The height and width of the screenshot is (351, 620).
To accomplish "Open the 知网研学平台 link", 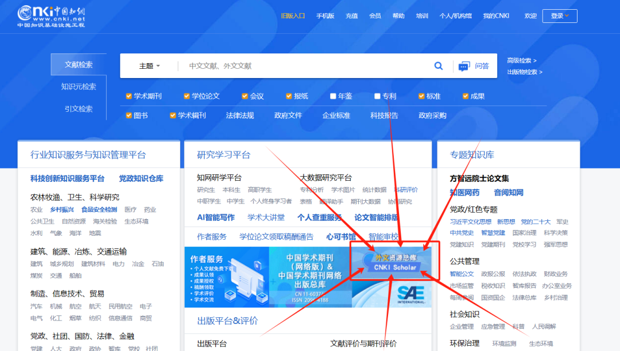I will pos(219,178).
